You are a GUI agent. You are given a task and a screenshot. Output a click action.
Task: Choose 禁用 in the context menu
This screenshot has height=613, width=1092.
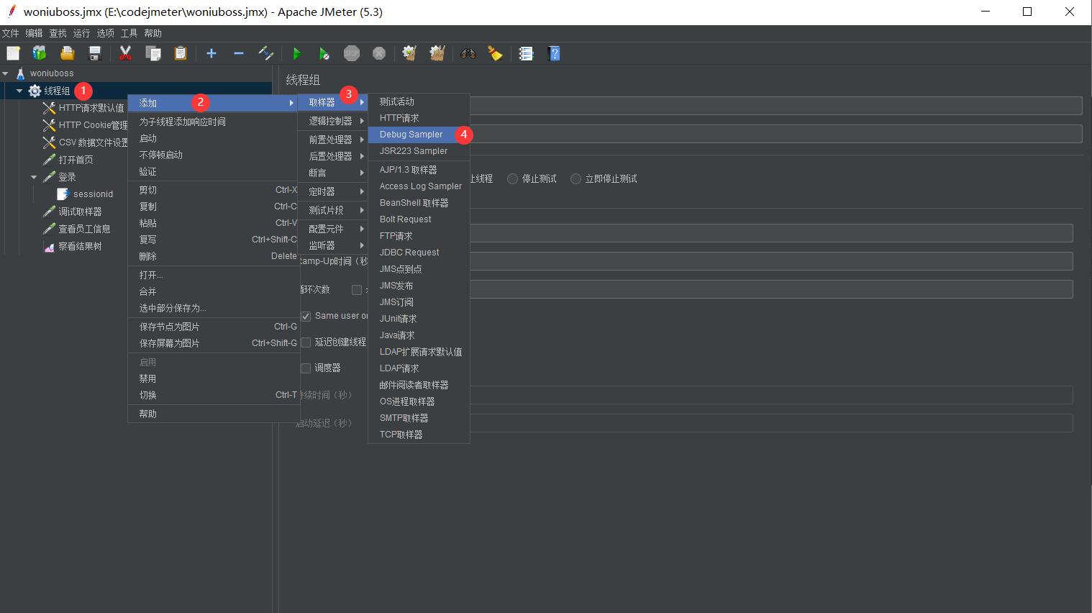(213, 378)
